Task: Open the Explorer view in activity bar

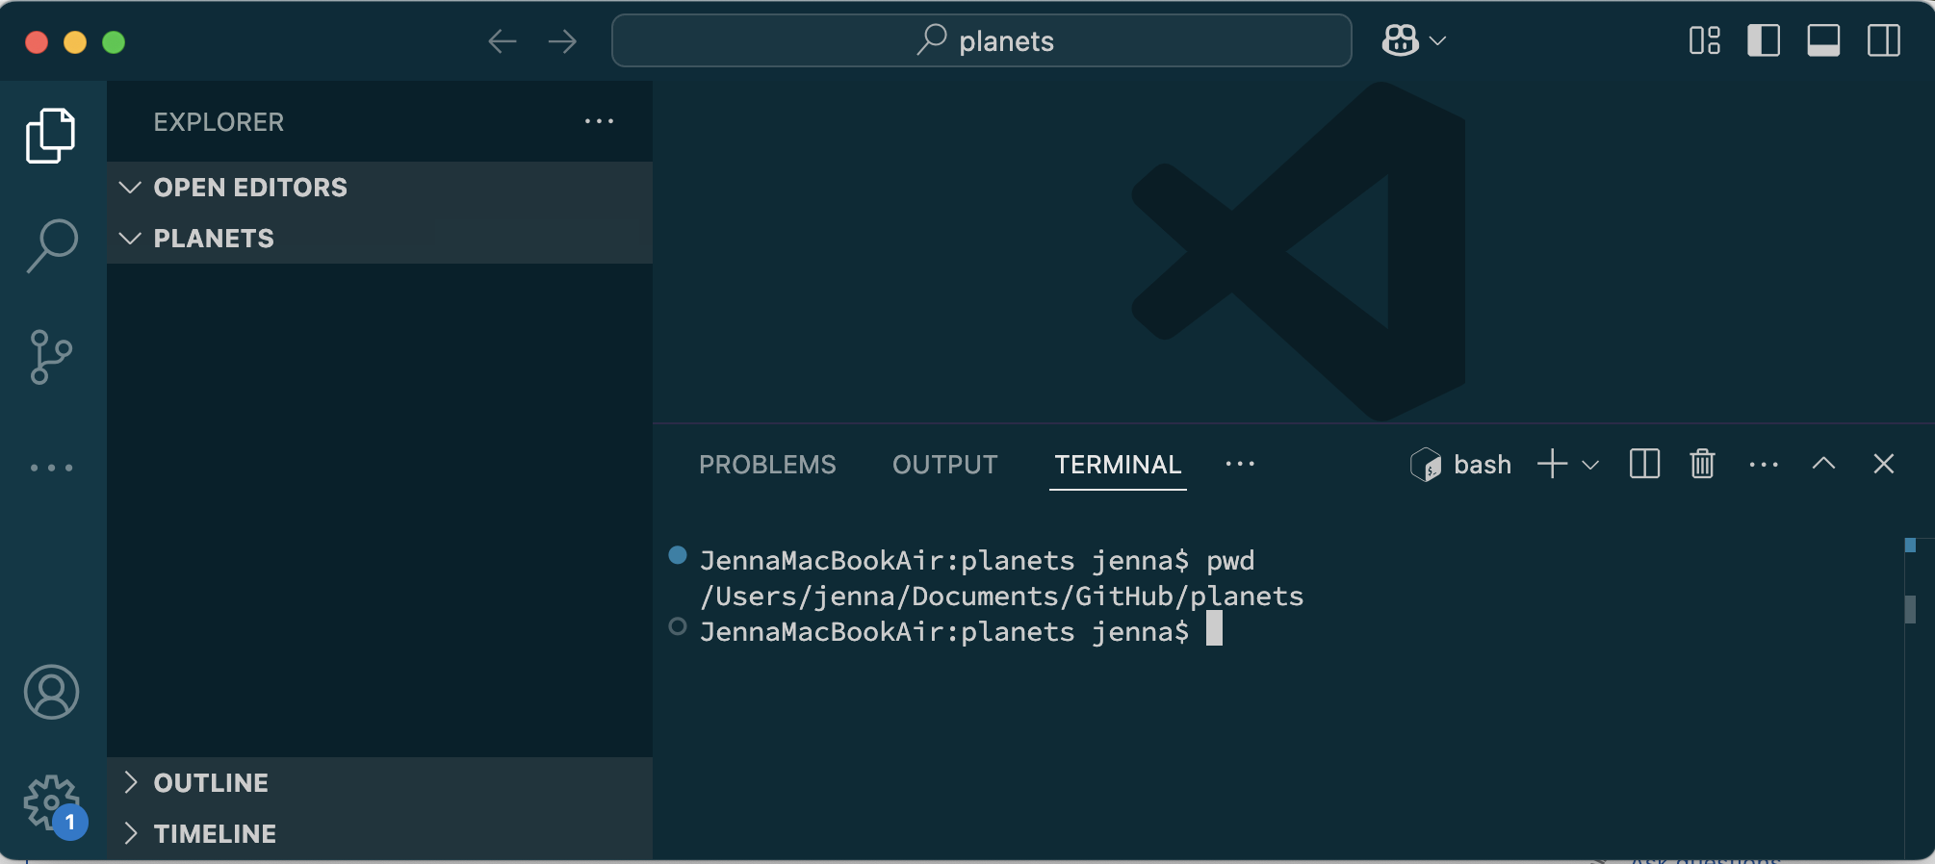Action: (x=51, y=136)
